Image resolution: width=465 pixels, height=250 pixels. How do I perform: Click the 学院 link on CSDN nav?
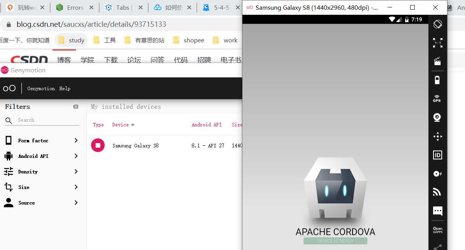pyautogui.click(x=88, y=60)
